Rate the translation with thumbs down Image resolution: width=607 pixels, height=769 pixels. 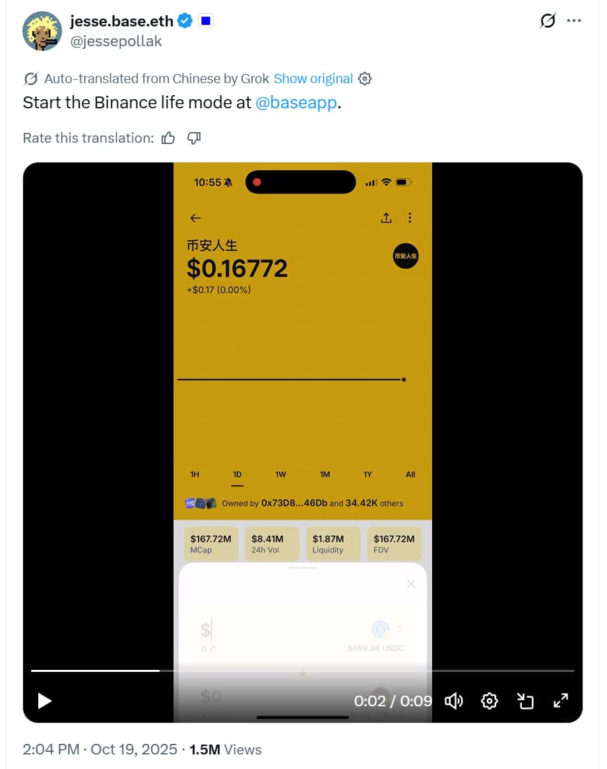coord(193,138)
